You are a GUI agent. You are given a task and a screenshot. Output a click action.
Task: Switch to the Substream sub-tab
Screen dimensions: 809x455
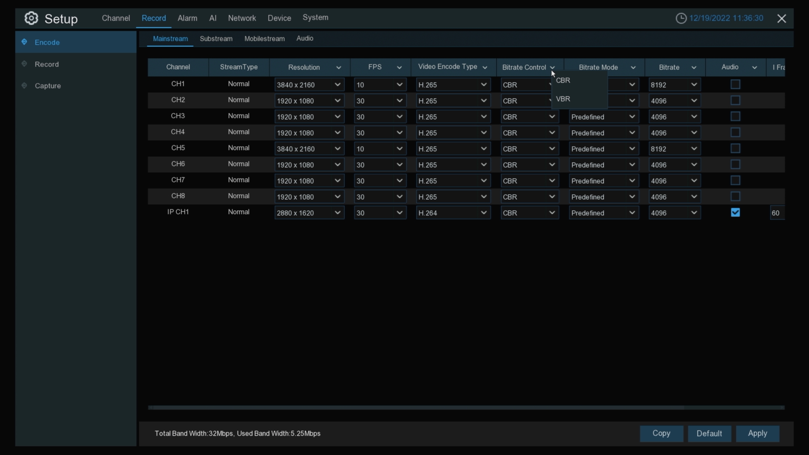pyautogui.click(x=216, y=39)
